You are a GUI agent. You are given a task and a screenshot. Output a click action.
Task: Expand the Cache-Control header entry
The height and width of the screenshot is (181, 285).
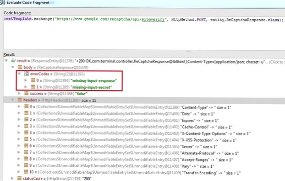pyautogui.click(x=19, y=126)
